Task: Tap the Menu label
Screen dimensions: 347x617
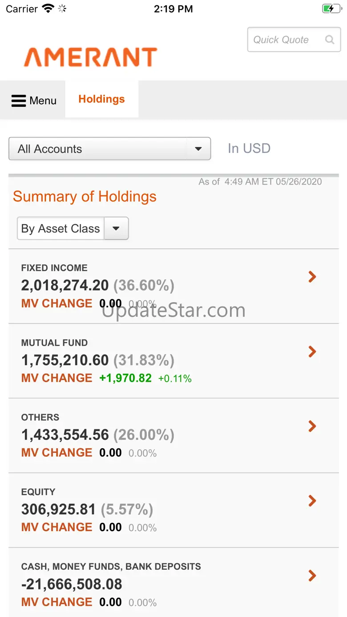Action: [x=43, y=101]
